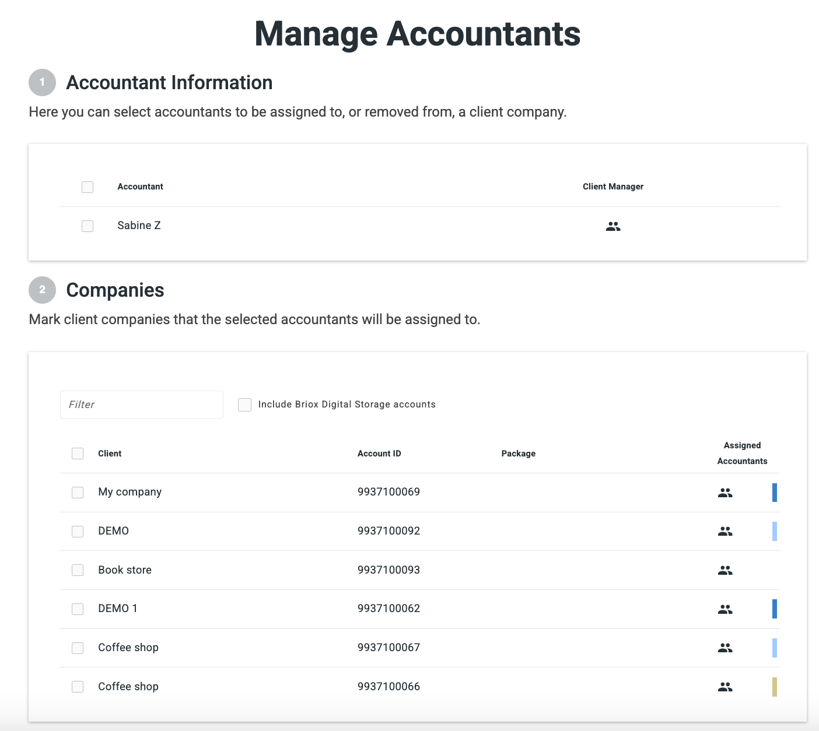Viewport: 819px width, 731px height.
Task: Toggle select-all checkbox in Accountant header
Action: coord(87,187)
